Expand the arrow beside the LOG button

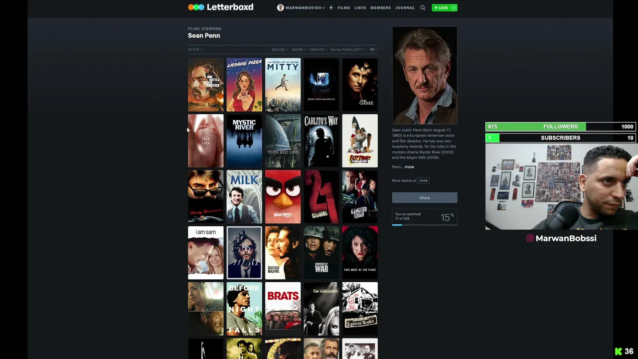click(x=454, y=7)
